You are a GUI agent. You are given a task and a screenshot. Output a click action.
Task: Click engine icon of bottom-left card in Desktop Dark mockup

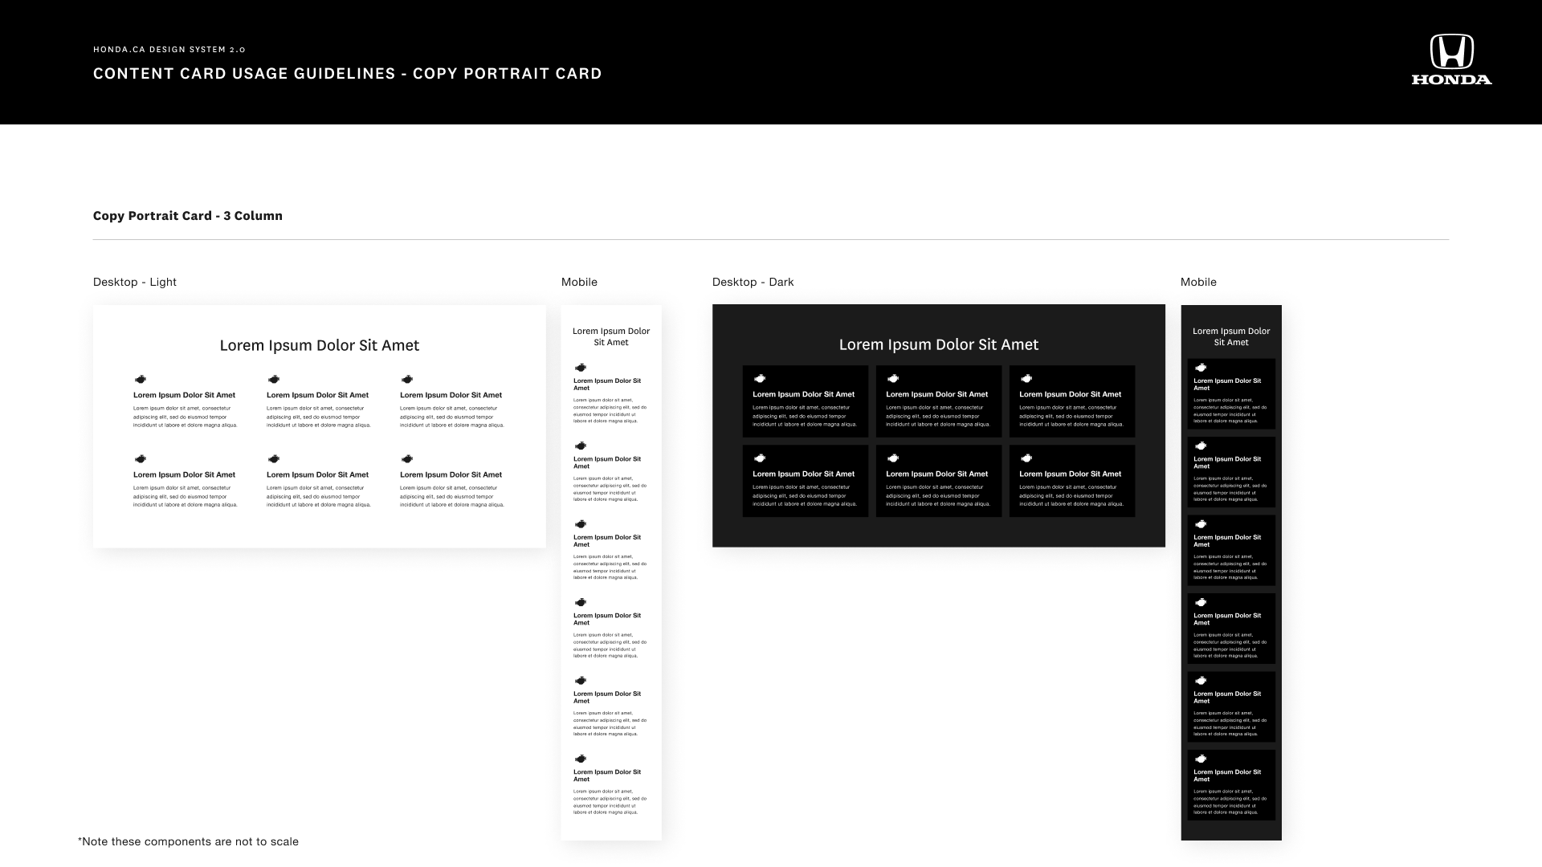coord(759,458)
